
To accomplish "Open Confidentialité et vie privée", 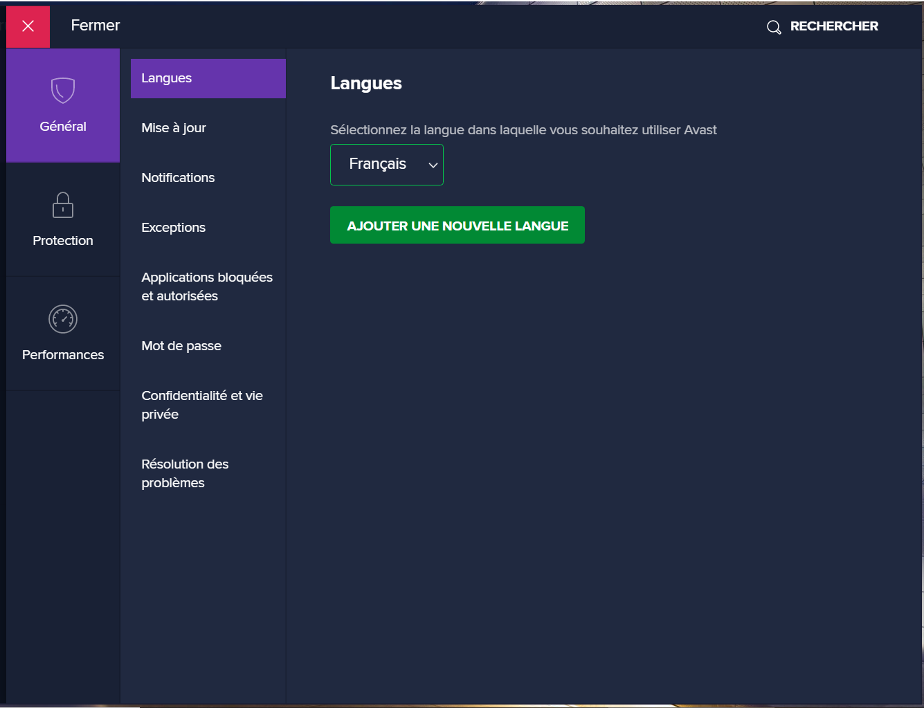I will pyautogui.click(x=201, y=405).
